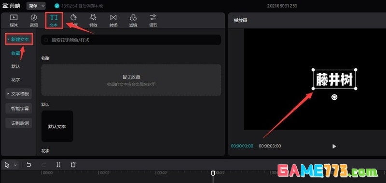
Task: Undo the last action
Action: tap(29, 165)
